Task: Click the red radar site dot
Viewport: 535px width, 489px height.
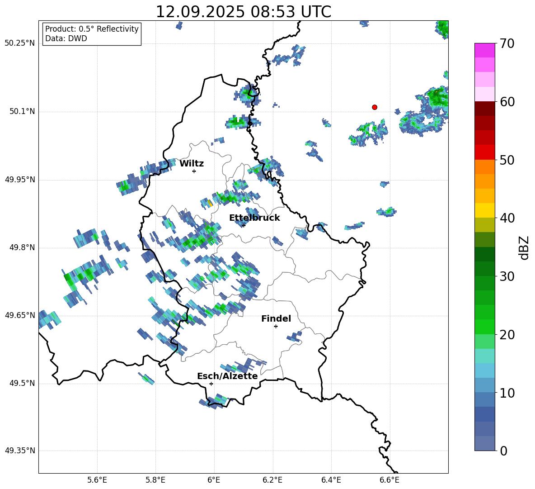Action: 375,107
